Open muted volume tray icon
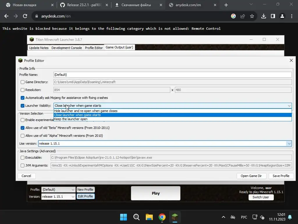Screen dimensions: 298x224 262,217
